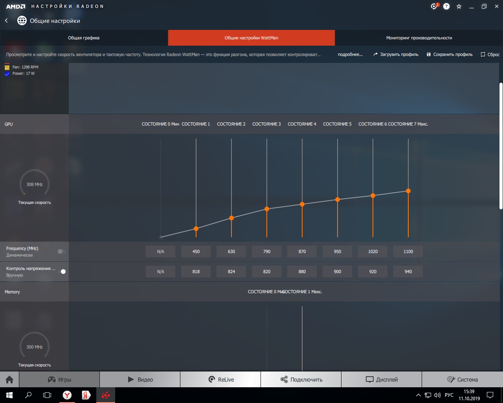503x403 pixels.
Task: Click the 820 voltage field
Action: click(x=267, y=272)
